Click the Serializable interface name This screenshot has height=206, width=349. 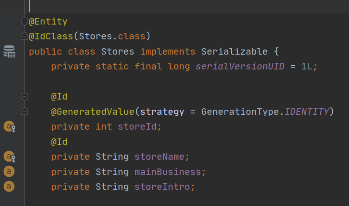pos(235,51)
